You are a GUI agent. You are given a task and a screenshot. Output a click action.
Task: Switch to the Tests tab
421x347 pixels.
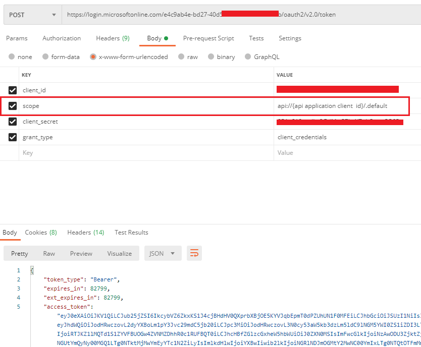click(x=256, y=38)
